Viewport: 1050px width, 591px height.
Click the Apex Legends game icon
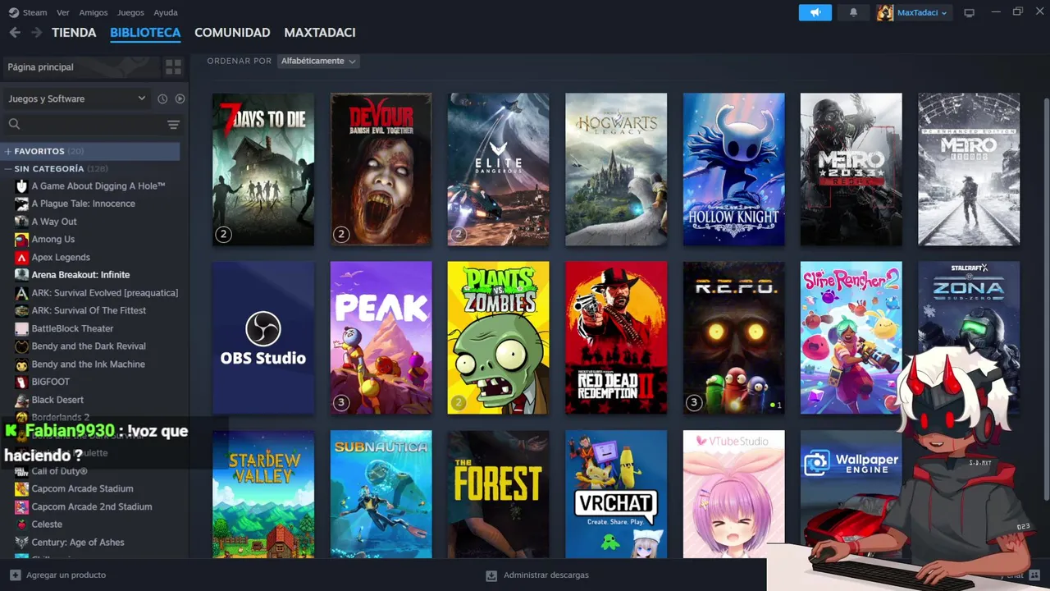click(x=22, y=257)
